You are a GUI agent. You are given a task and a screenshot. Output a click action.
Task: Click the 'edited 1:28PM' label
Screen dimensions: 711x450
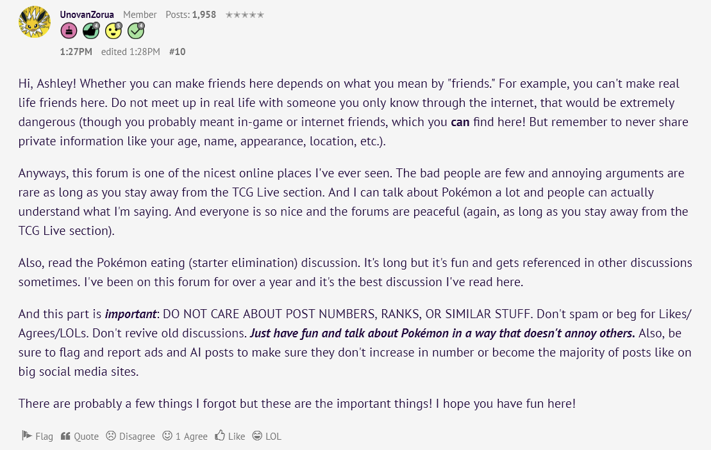tap(131, 52)
